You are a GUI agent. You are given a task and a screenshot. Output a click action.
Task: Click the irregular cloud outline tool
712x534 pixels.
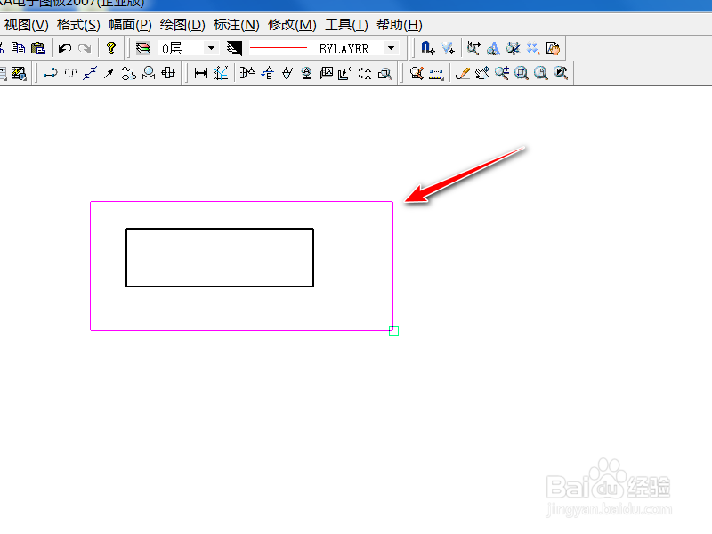click(129, 73)
